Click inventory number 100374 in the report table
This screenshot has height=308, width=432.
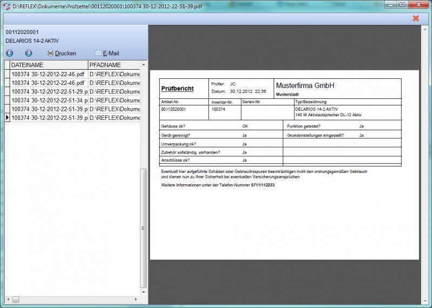pos(218,109)
